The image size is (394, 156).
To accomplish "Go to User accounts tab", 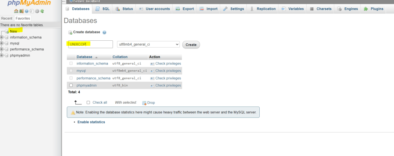I will [x=154, y=9].
